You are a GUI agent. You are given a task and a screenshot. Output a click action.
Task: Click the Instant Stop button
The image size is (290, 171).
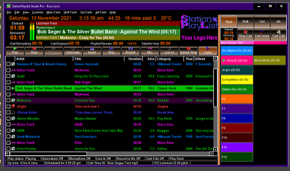(x=188, y=51)
